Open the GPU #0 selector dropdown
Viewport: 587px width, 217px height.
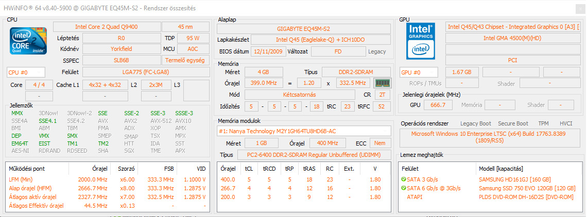[419, 72]
